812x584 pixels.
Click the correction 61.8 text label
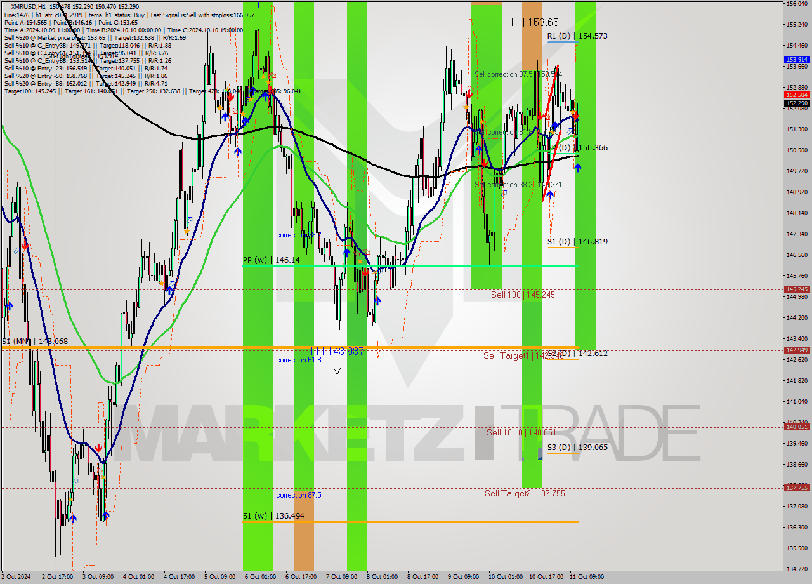coord(298,360)
